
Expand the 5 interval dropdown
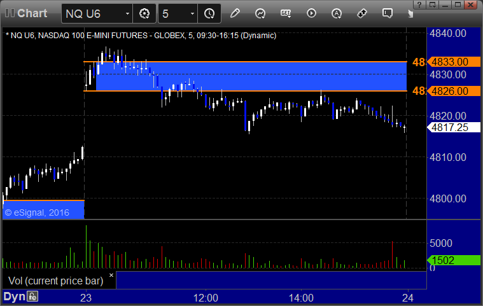point(192,13)
